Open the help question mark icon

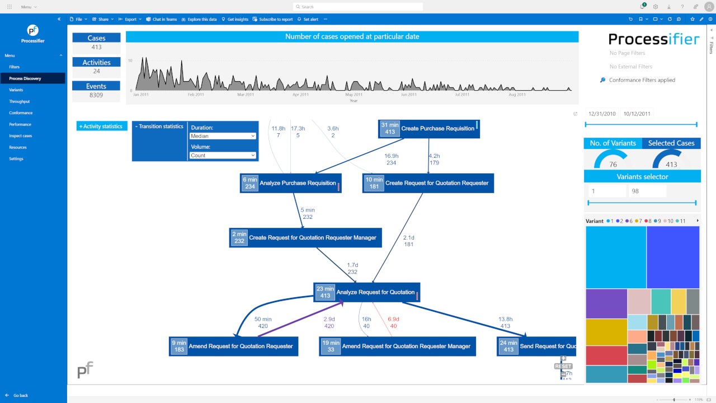point(682,7)
